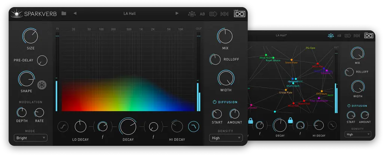Toggle the high cut filter icon beside HI DECAY in front window
Screen dimensions: 384x156
[193, 127]
